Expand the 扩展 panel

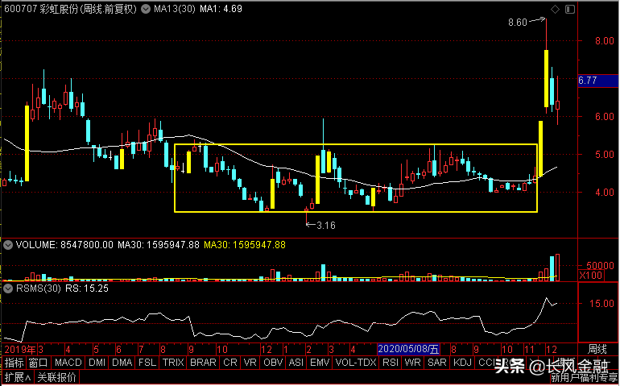(x=16, y=377)
